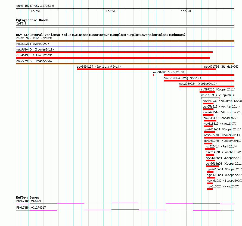
Task: Click the nsv516929 (Shaikh2009) variant label
Action: pyautogui.click(x=34, y=38)
